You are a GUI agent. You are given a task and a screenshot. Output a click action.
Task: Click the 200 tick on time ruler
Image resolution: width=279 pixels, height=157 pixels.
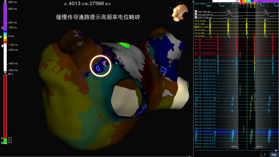[263, 6]
